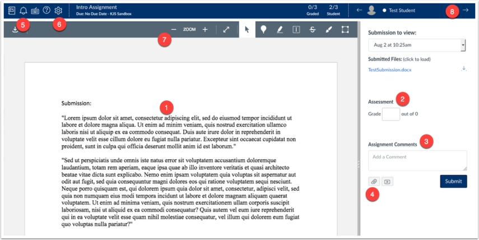
Task: Click the Test Student avatar
Action: click(x=371, y=10)
